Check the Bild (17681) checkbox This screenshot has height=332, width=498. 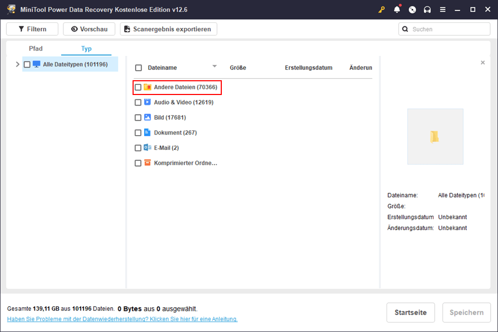[x=138, y=118]
